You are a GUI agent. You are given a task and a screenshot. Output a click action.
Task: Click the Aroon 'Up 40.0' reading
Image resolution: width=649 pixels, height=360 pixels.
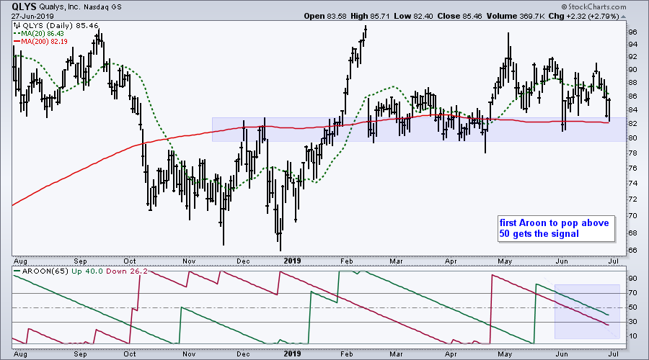point(88,271)
